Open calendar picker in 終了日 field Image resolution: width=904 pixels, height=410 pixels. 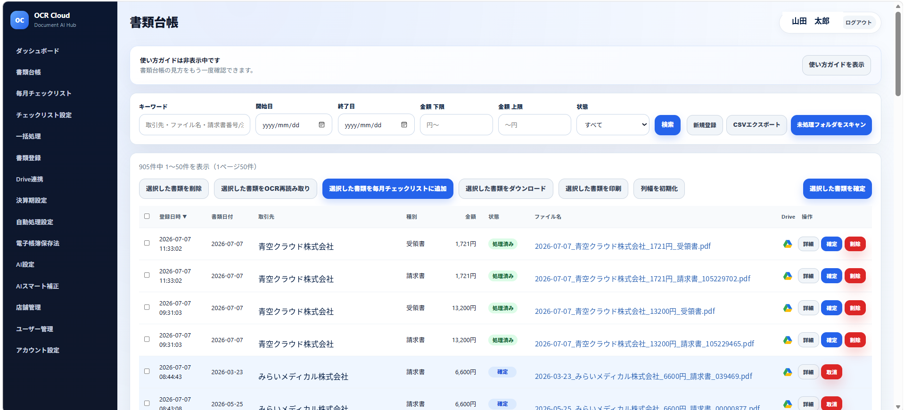(x=404, y=125)
